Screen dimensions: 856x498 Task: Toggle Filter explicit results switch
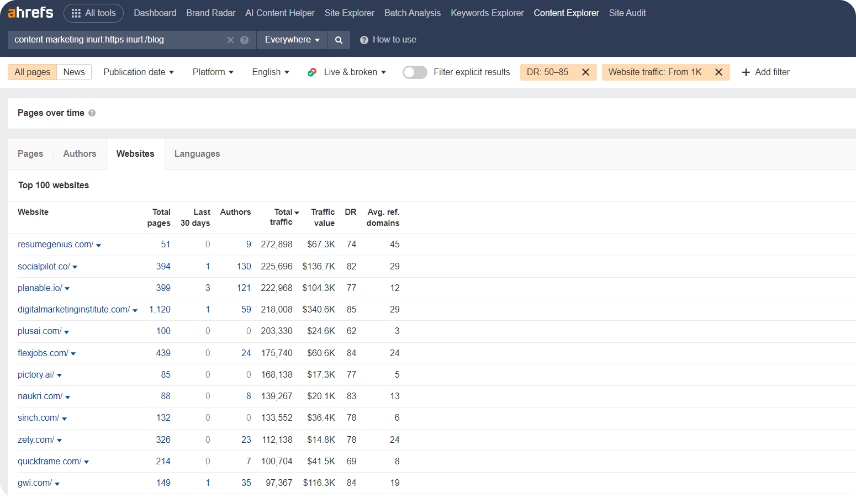[415, 72]
